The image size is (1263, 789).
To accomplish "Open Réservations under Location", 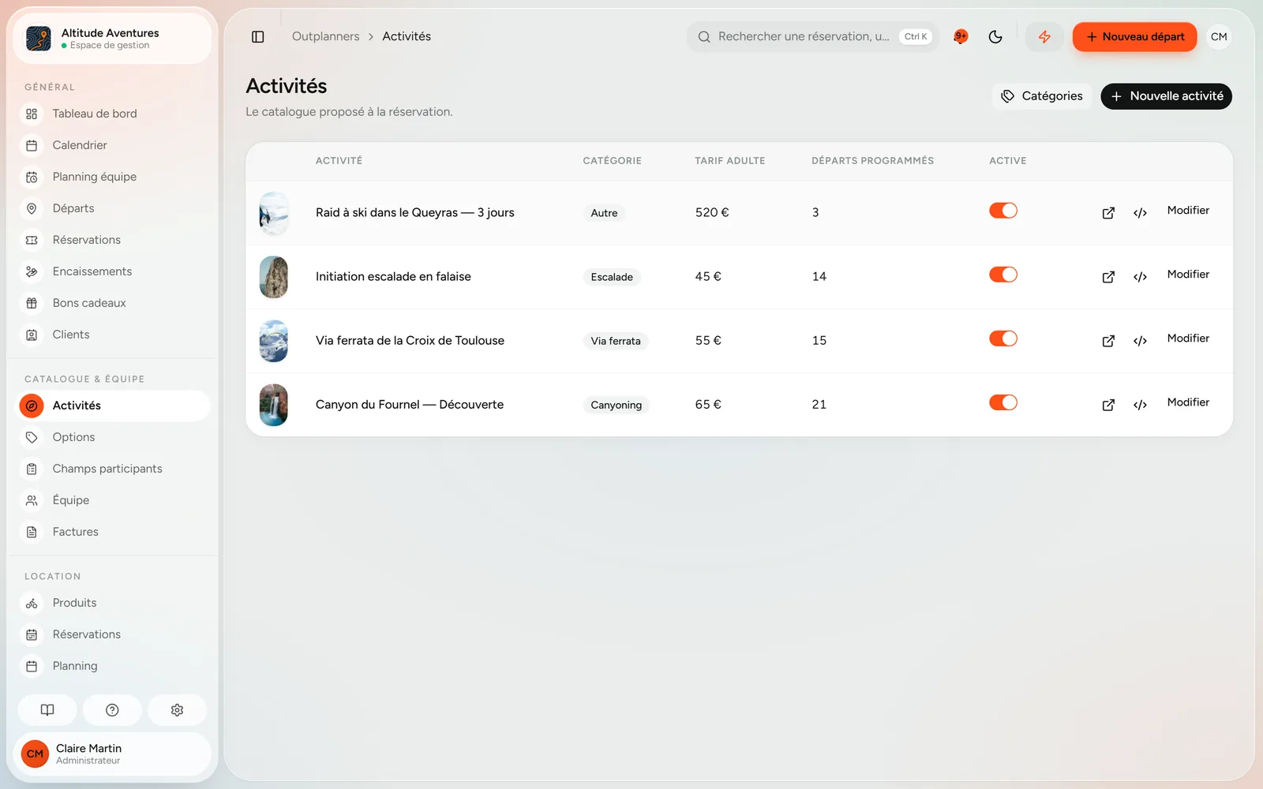I will 114,634.
